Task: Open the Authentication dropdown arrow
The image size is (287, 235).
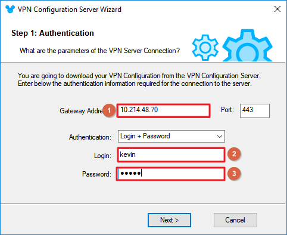Action: pos(220,137)
